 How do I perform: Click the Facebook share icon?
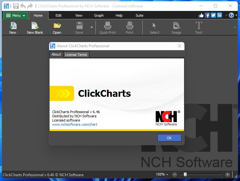[x=207, y=15]
